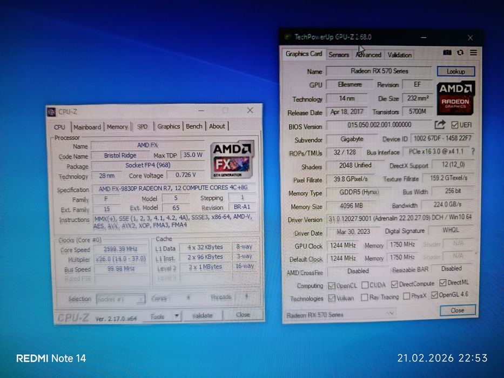This screenshot has width=504, height=378.
Task: Click the Close button in GPU-Z
Action: pos(457,310)
